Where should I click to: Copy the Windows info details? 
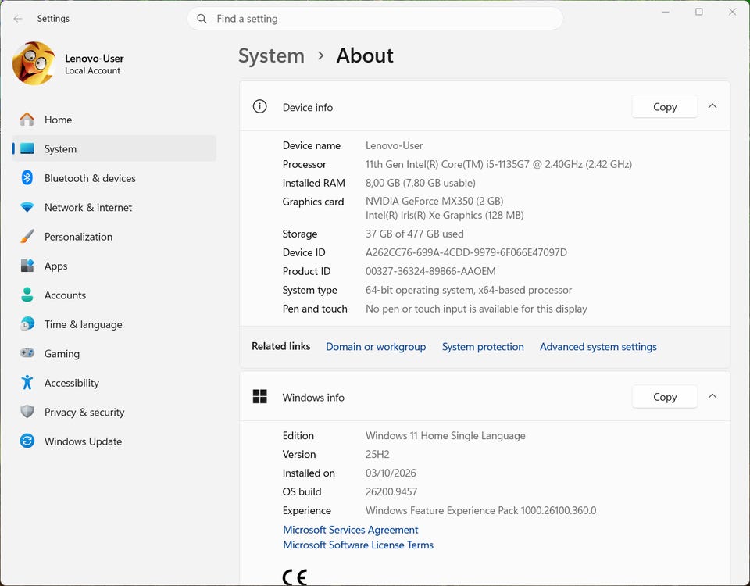664,397
